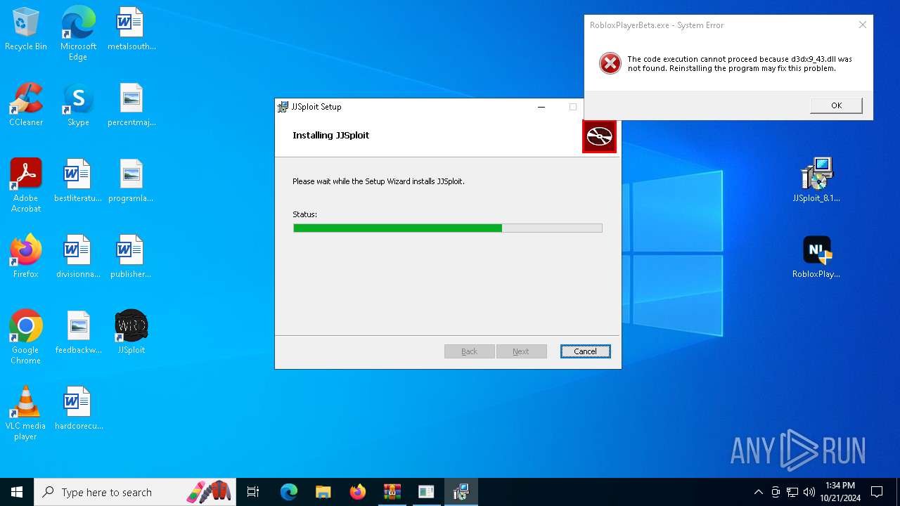Open WinRAR from the taskbar

(392, 492)
